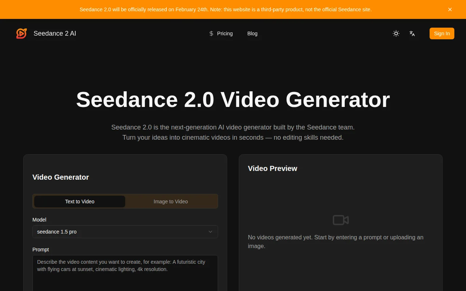Click the 'No videos generated yet' message
This screenshot has height=291, width=466.
(x=336, y=242)
